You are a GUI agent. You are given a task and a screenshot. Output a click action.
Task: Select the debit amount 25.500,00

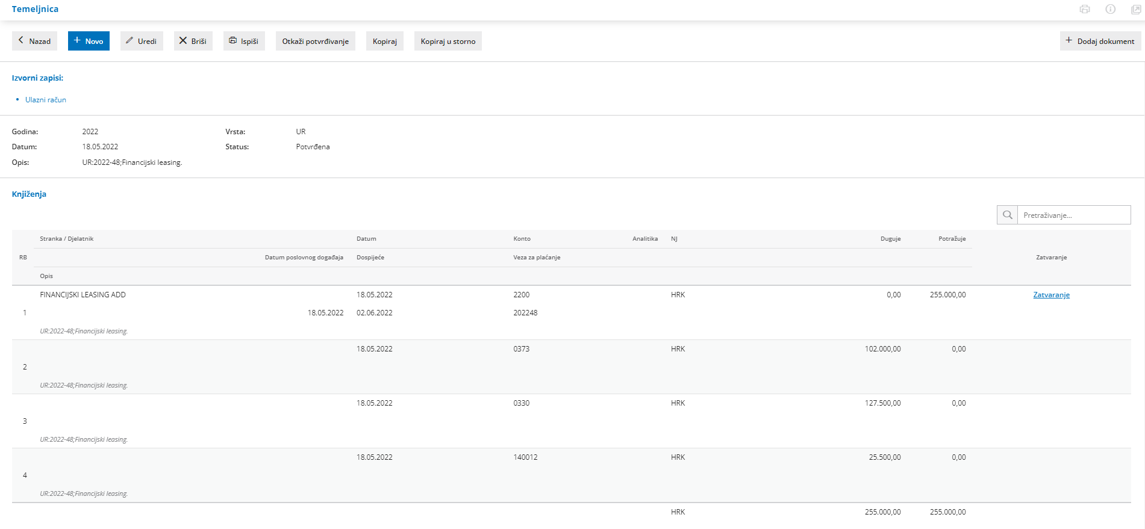885,457
